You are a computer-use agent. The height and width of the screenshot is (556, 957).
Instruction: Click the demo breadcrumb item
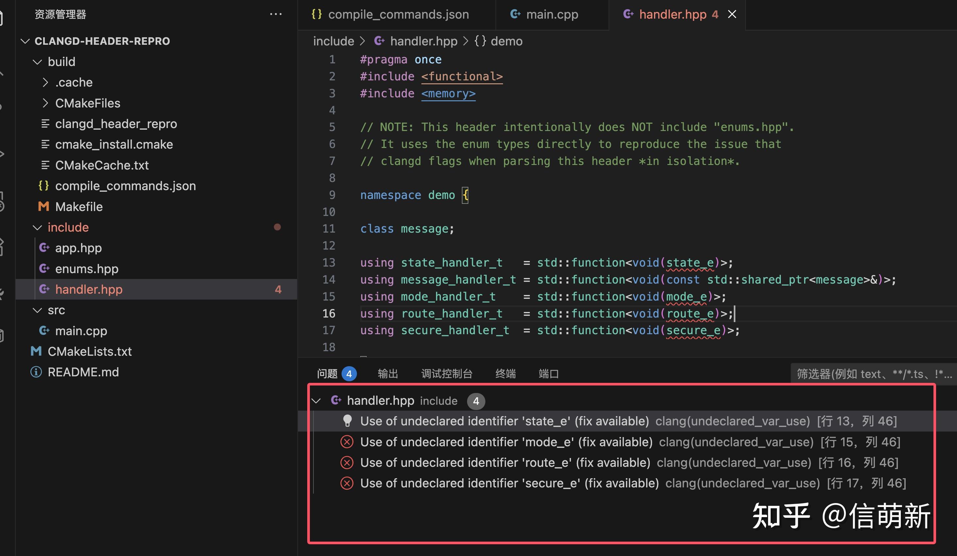tap(506, 41)
